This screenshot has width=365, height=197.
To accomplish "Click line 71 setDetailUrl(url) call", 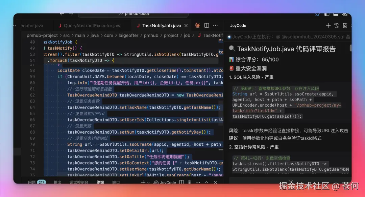I will pyautogui.click(x=116, y=150).
